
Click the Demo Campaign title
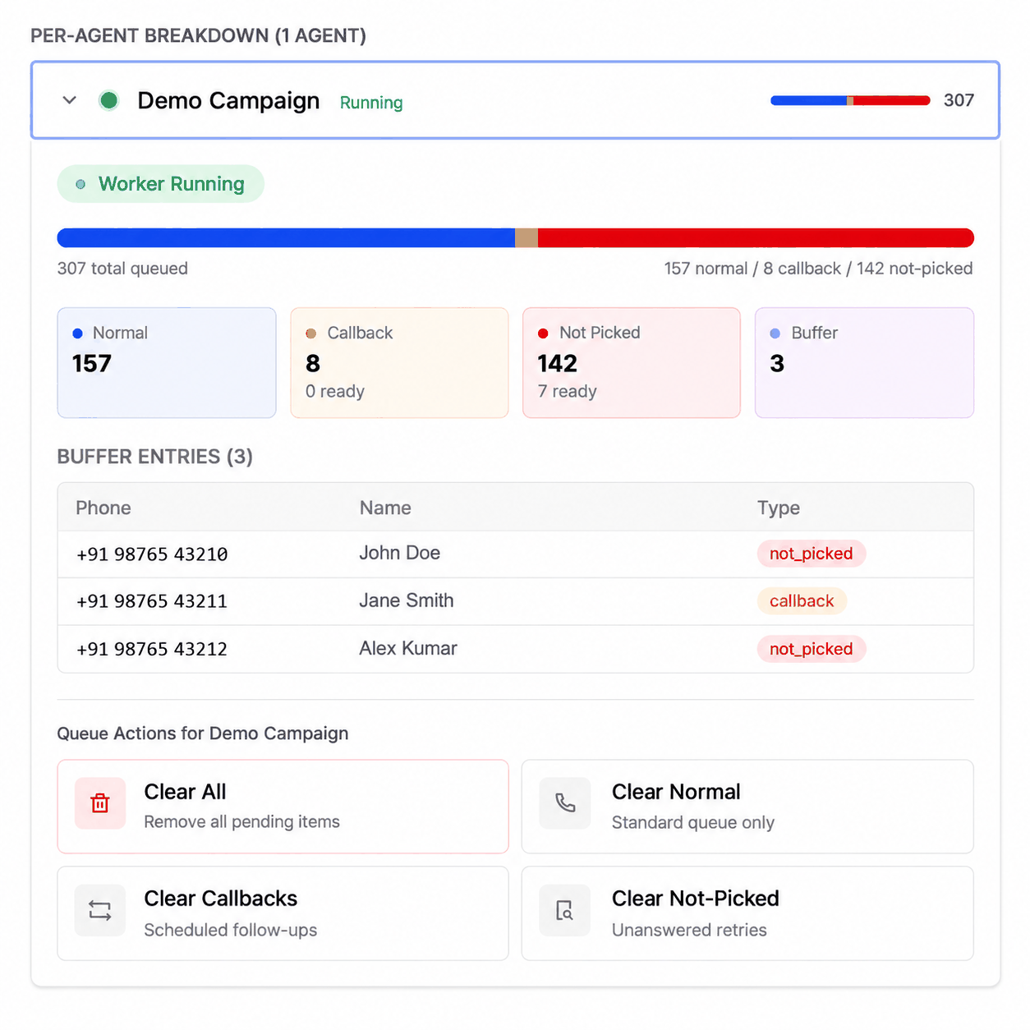tap(228, 100)
